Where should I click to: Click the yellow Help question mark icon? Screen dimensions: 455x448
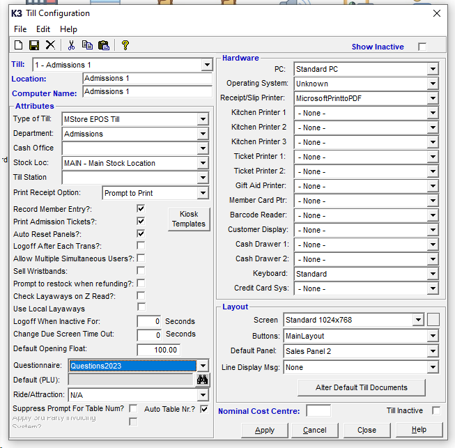[x=125, y=45]
